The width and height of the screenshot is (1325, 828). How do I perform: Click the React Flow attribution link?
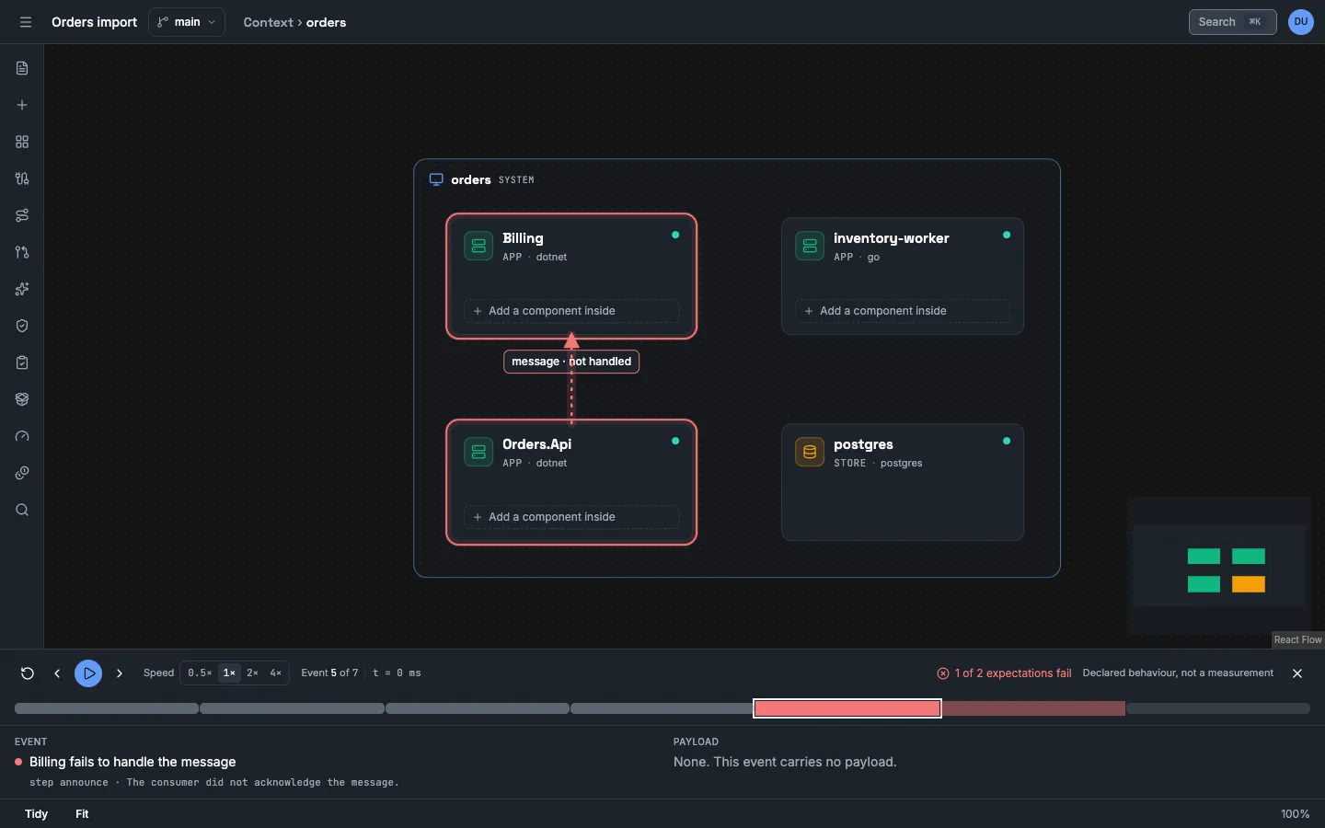tap(1297, 639)
